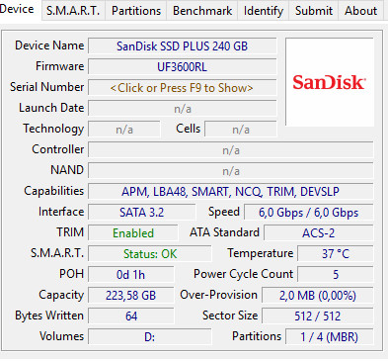Click the NAND n/a field

pos(231,171)
